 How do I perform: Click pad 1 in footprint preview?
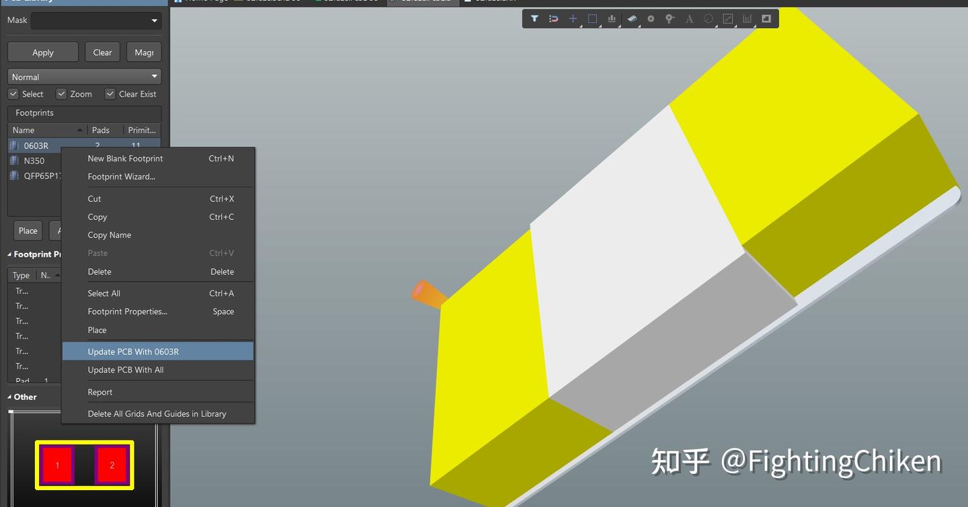[x=57, y=465]
